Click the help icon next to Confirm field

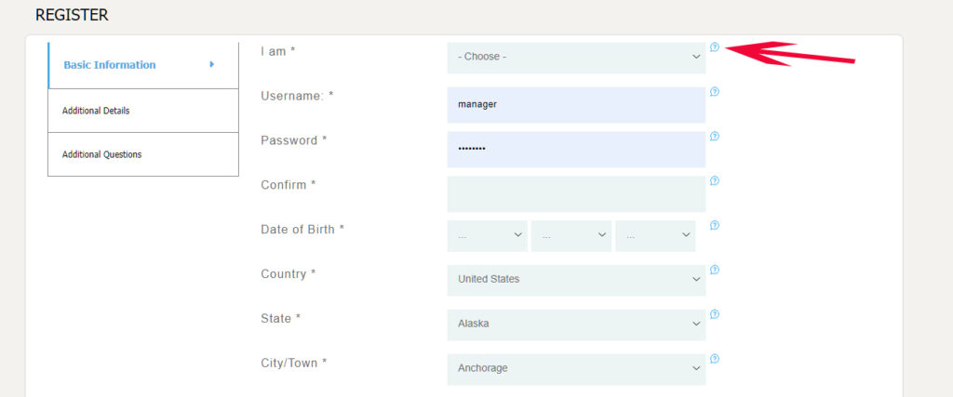coord(715,180)
